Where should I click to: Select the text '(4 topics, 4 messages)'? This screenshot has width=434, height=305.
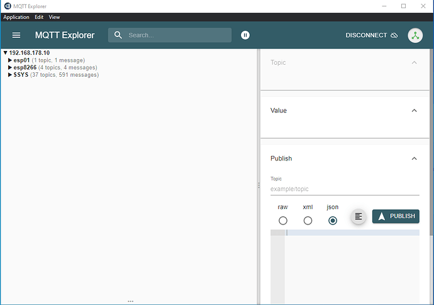[68, 67]
